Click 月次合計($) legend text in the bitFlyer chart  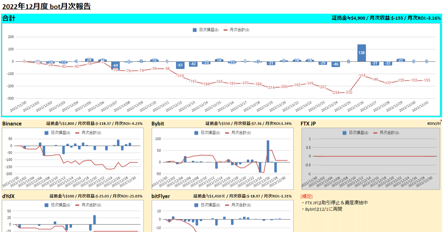241,205
